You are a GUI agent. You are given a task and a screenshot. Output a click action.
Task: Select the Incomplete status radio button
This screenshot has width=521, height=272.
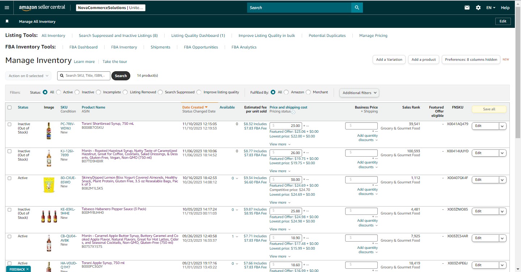point(98,92)
